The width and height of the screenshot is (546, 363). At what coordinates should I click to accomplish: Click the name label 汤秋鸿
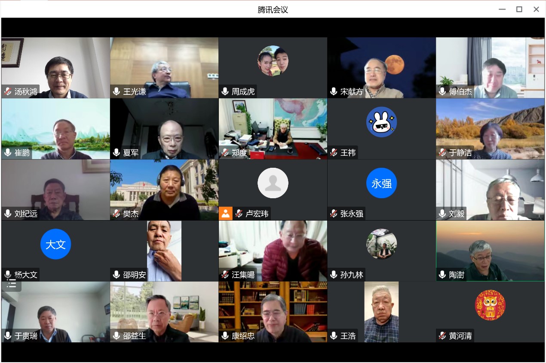[26, 91]
